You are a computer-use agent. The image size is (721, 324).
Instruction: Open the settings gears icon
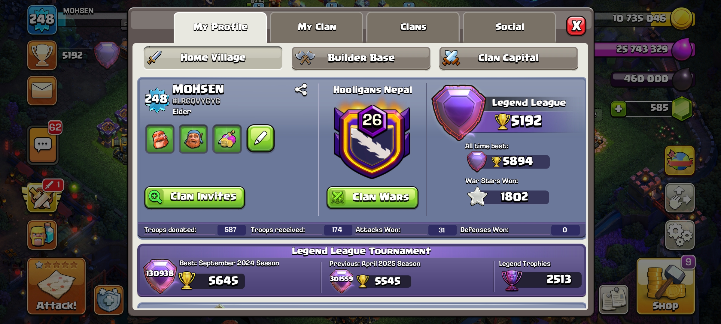680,235
